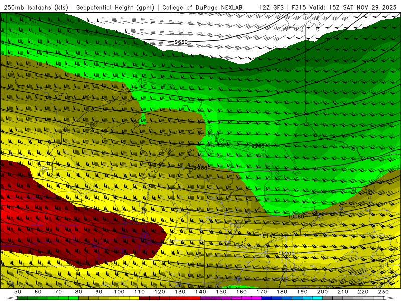Click the 160 label on color scale

[241, 292]
